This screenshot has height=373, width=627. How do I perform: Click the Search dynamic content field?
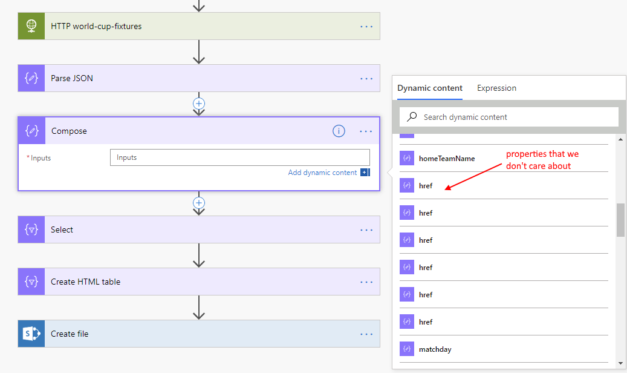pos(514,117)
